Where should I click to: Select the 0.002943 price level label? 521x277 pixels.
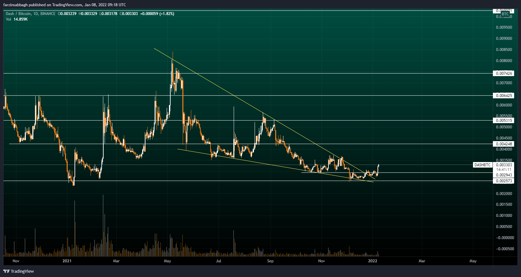[504, 175]
